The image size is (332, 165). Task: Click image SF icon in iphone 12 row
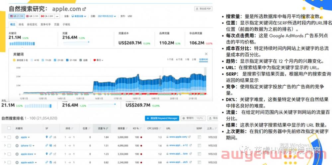[51, 145]
